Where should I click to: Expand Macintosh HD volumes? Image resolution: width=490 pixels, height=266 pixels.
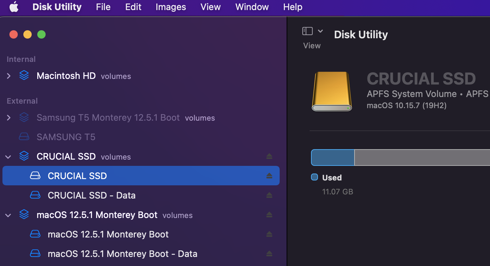[8, 76]
